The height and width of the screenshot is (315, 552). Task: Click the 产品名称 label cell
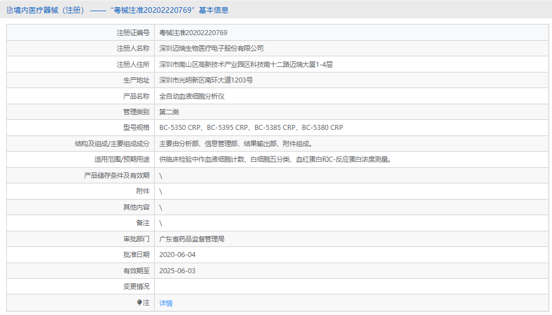point(80,96)
